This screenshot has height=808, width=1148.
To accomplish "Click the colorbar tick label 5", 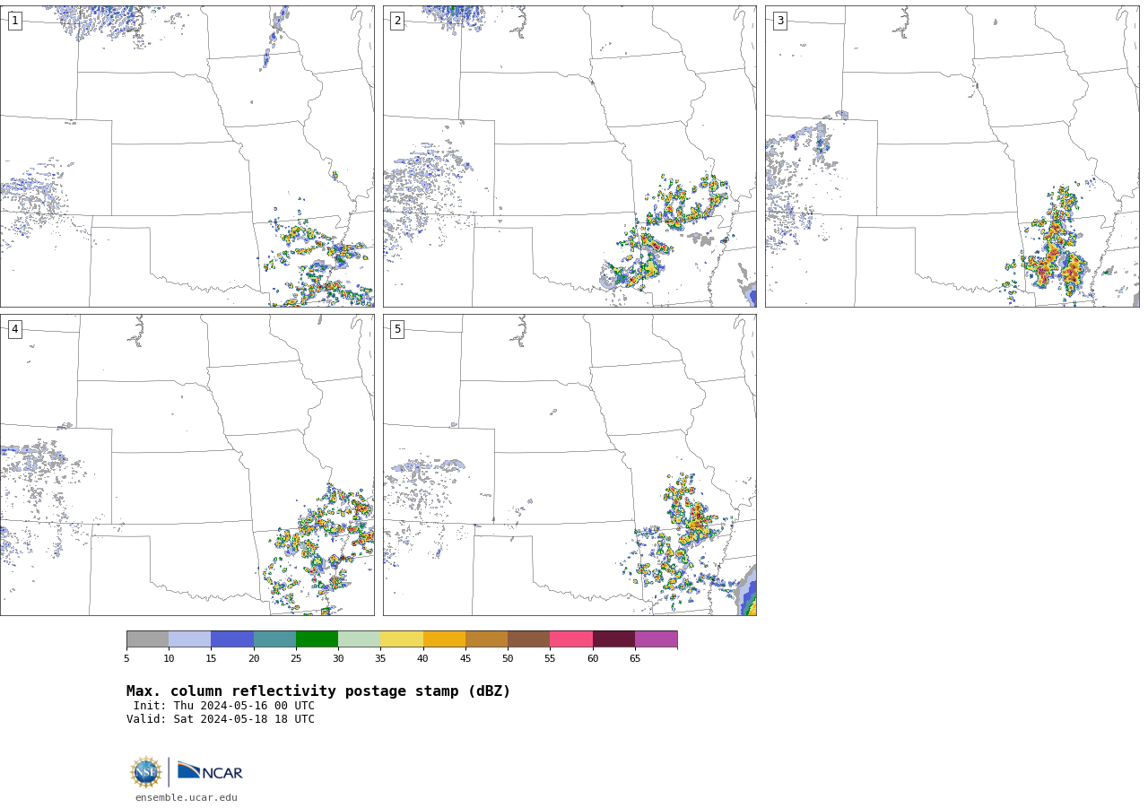I will [126, 659].
